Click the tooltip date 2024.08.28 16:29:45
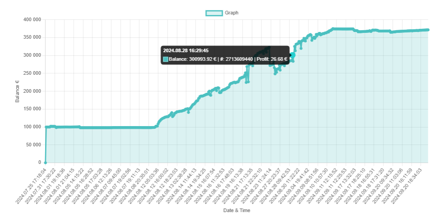The width and height of the screenshot is (444, 222). [x=186, y=50]
